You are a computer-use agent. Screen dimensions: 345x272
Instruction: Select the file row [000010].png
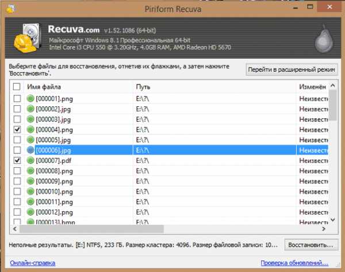pos(169,191)
